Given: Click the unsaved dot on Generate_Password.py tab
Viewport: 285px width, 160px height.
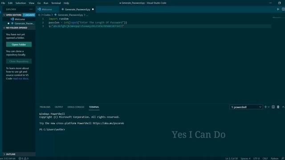Looking at the screenshot, I should (93, 9).
